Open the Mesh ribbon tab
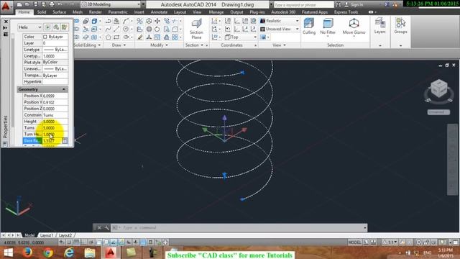The height and width of the screenshot is (259, 460). coord(78,12)
